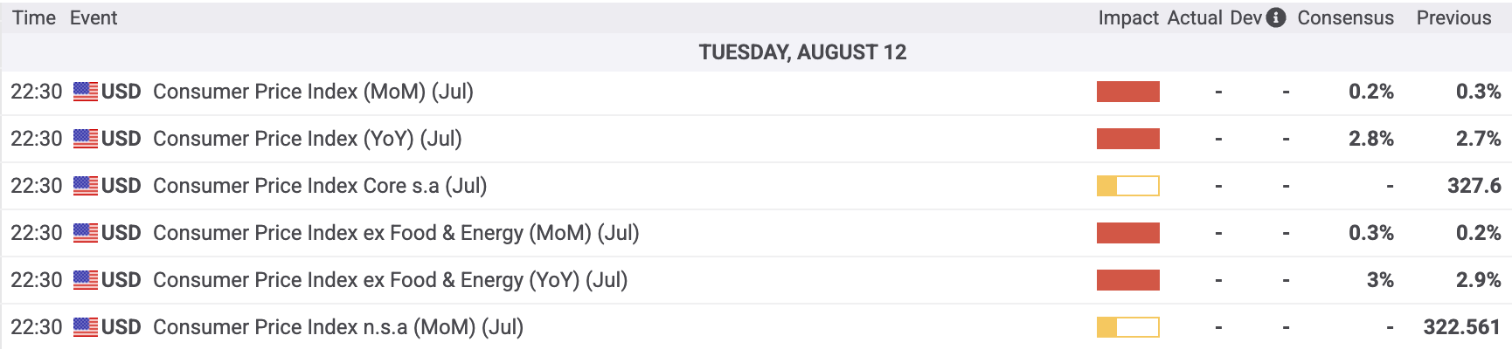Click the Consensus column header

1346,17
